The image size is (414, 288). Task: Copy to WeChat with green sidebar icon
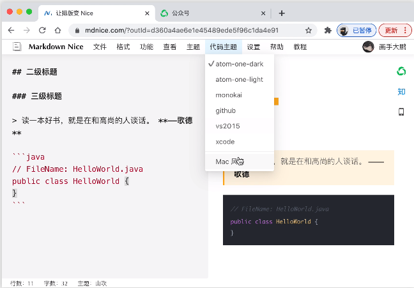tap(401, 71)
